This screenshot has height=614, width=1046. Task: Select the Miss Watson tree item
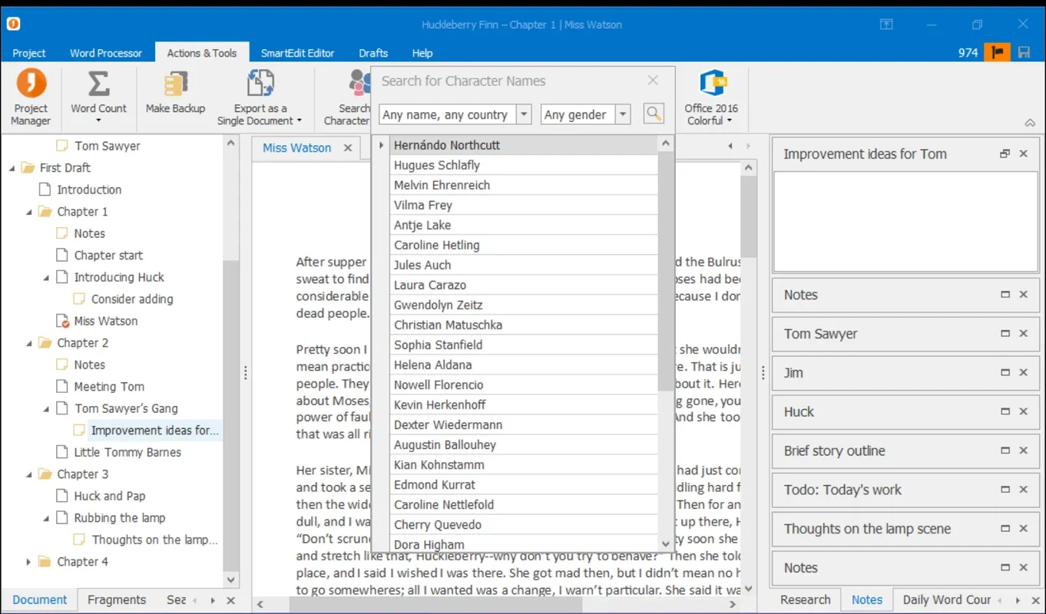click(106, 322)
